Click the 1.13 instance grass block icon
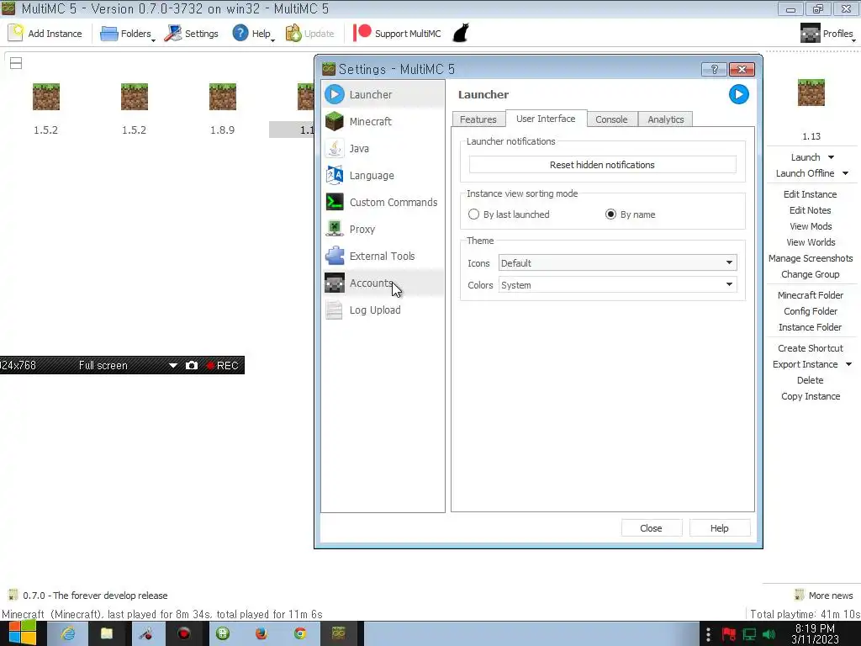This screenshot has width=861, height=646. pos(811,93)
